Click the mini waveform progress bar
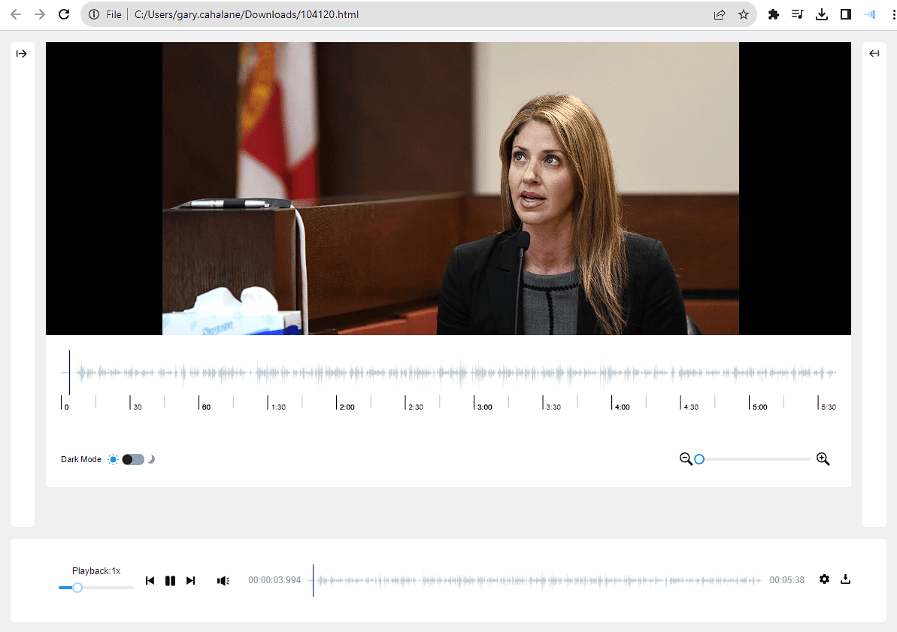The image size is (897, 632). tap(535, 581)
